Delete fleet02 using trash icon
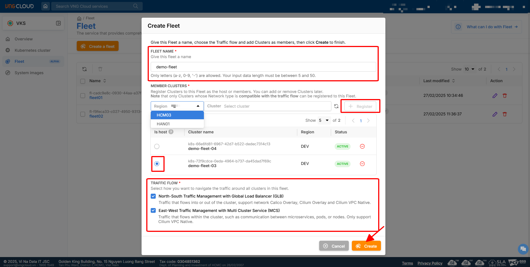Screen dimensions: 530x267 click(x=505, y=114)
